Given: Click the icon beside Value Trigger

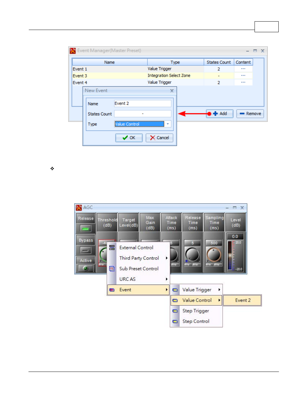Looking at the screenshot, I should click(x=175, y=290).
